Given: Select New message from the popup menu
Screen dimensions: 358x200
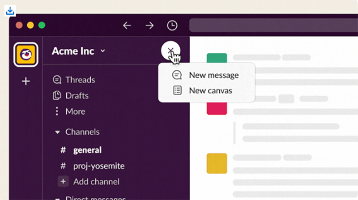Looking at the screenshot, I should coord(213,75).
